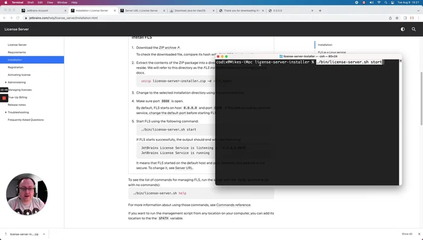The width and height of the screenshot is (423, 240).
Task: Switch to the 0.0.0.0 tab
Action: point(277,10)
